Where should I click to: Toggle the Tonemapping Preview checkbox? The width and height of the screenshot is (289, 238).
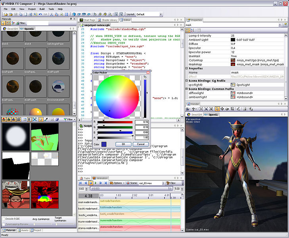(3, 224)
